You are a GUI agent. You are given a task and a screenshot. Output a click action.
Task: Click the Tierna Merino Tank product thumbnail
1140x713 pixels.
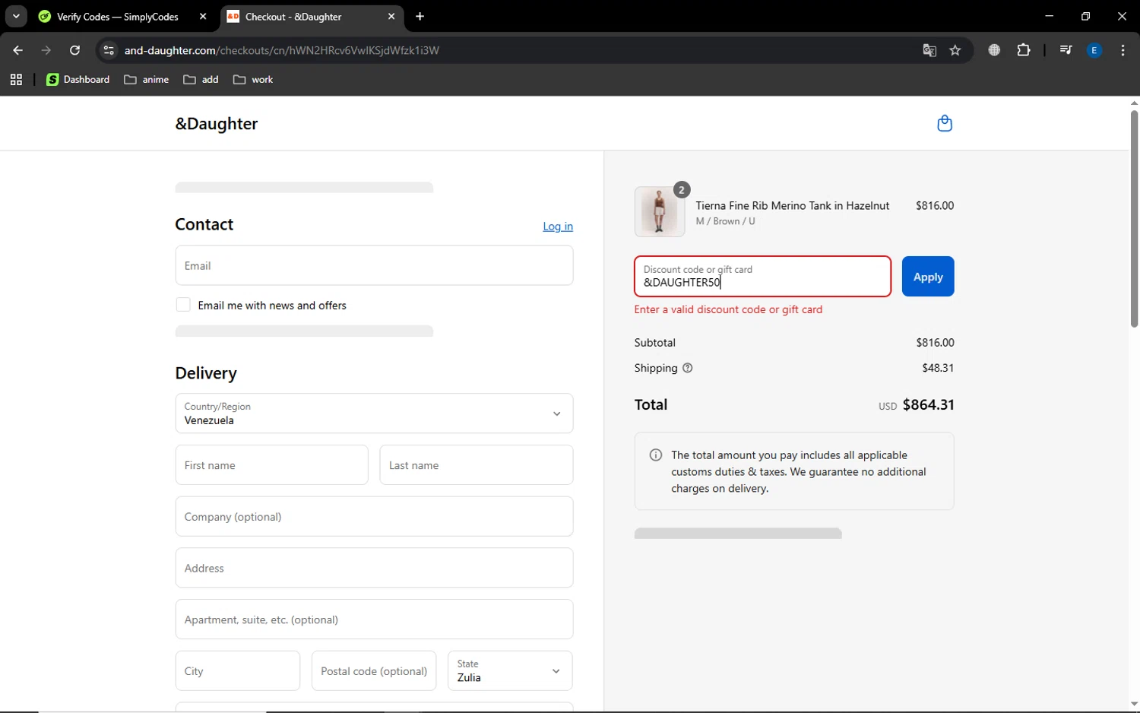pos(660,212)
